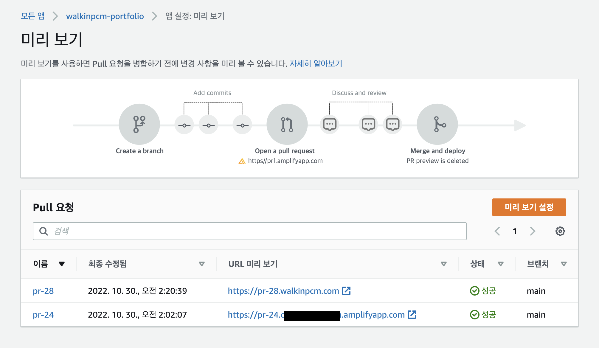This screenshot has width=599, height=348.
Task: Click the 미리 보기 설정 button
Action: coord(529,207)
